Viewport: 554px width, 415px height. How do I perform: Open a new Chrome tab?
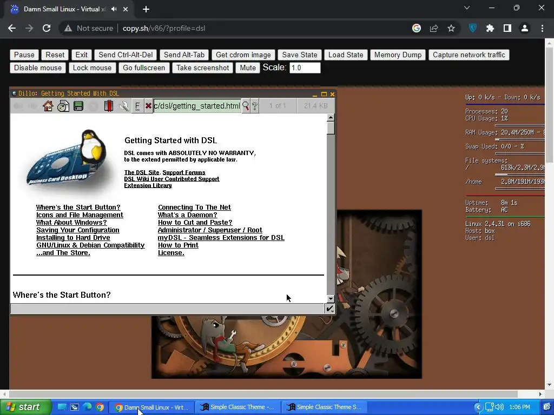point(146,9)
